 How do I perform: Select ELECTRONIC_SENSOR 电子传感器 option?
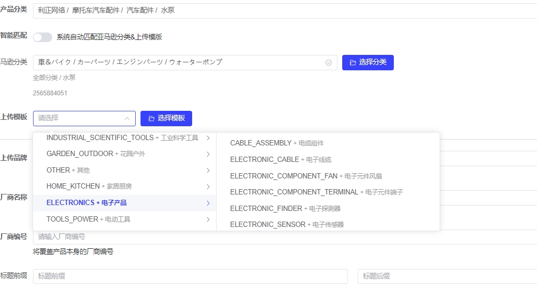pos(287,225)
